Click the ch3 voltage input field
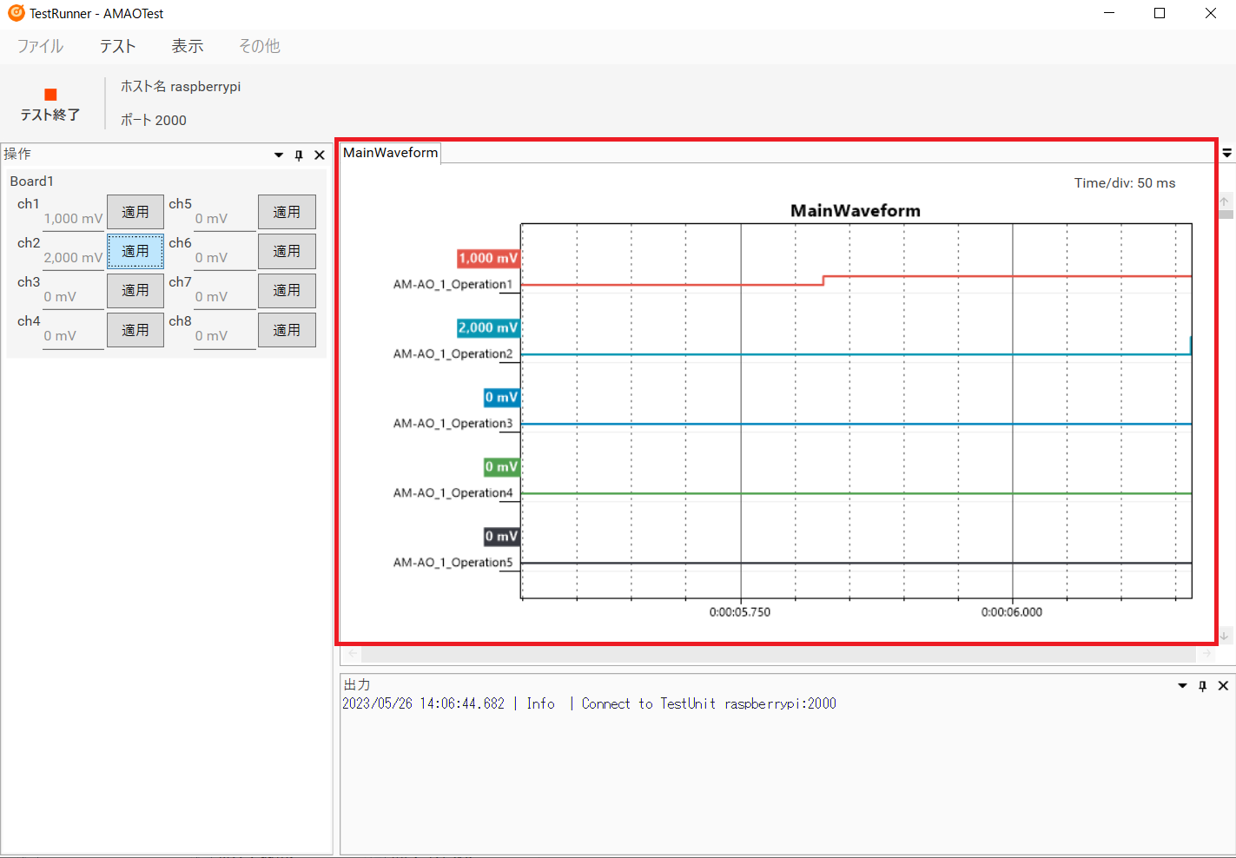This screenshot has width=1236, height=858. (x=73, y=297)
